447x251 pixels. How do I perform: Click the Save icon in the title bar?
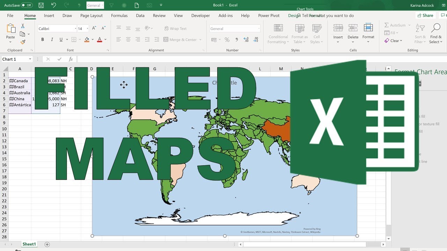coord(41,5)
